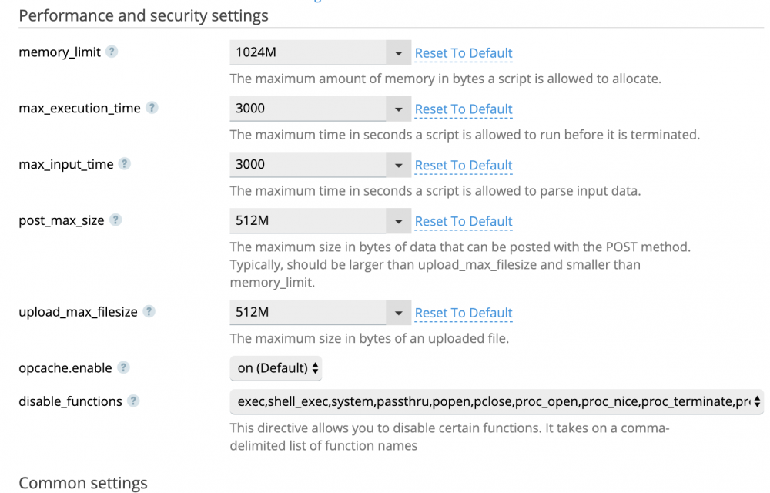Open the upload_max_filesize dropdown arrow
This screenshot has height=493, width=770.
click(x=397, y=313)
